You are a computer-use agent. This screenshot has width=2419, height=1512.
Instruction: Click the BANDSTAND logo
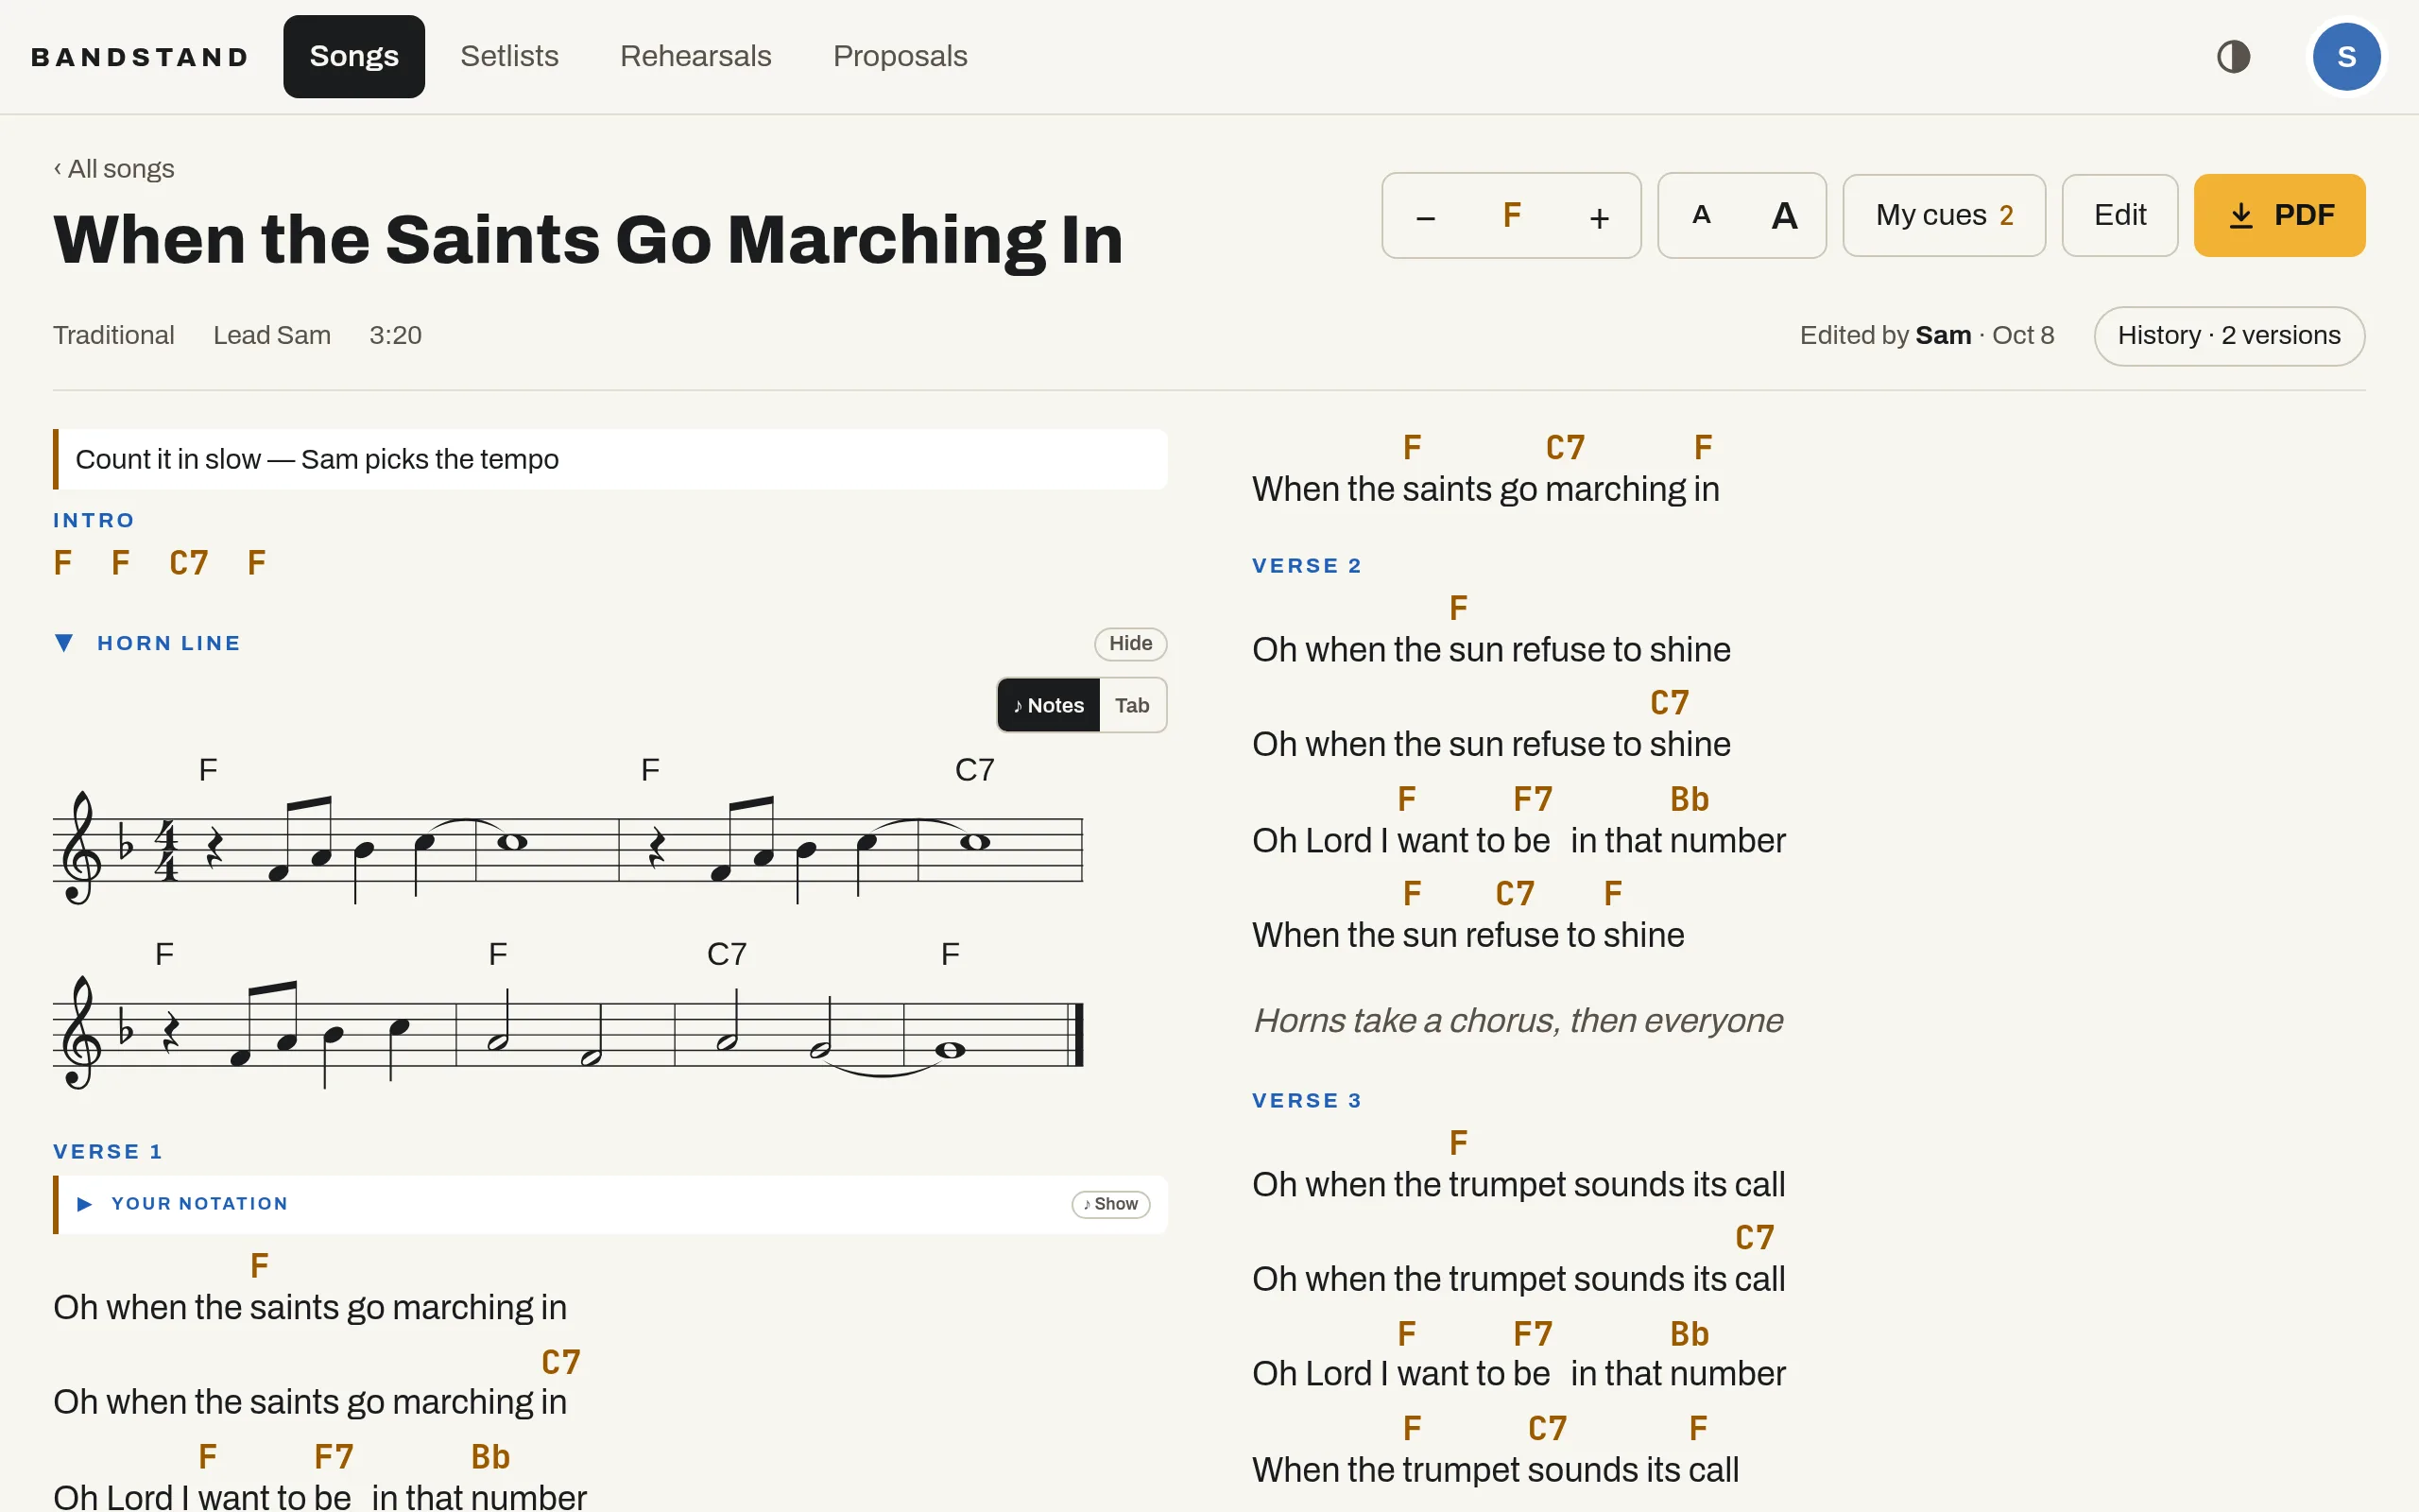[x=140, y=57]
